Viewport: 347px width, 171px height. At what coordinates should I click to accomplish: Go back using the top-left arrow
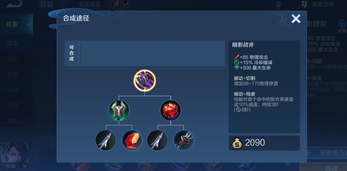click(14, 3)
